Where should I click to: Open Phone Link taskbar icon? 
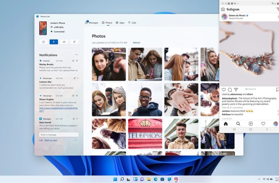169,179
